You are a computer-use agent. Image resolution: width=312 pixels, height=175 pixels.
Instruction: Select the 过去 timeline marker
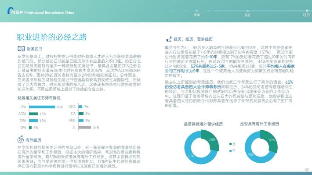[x=307, y=11]
